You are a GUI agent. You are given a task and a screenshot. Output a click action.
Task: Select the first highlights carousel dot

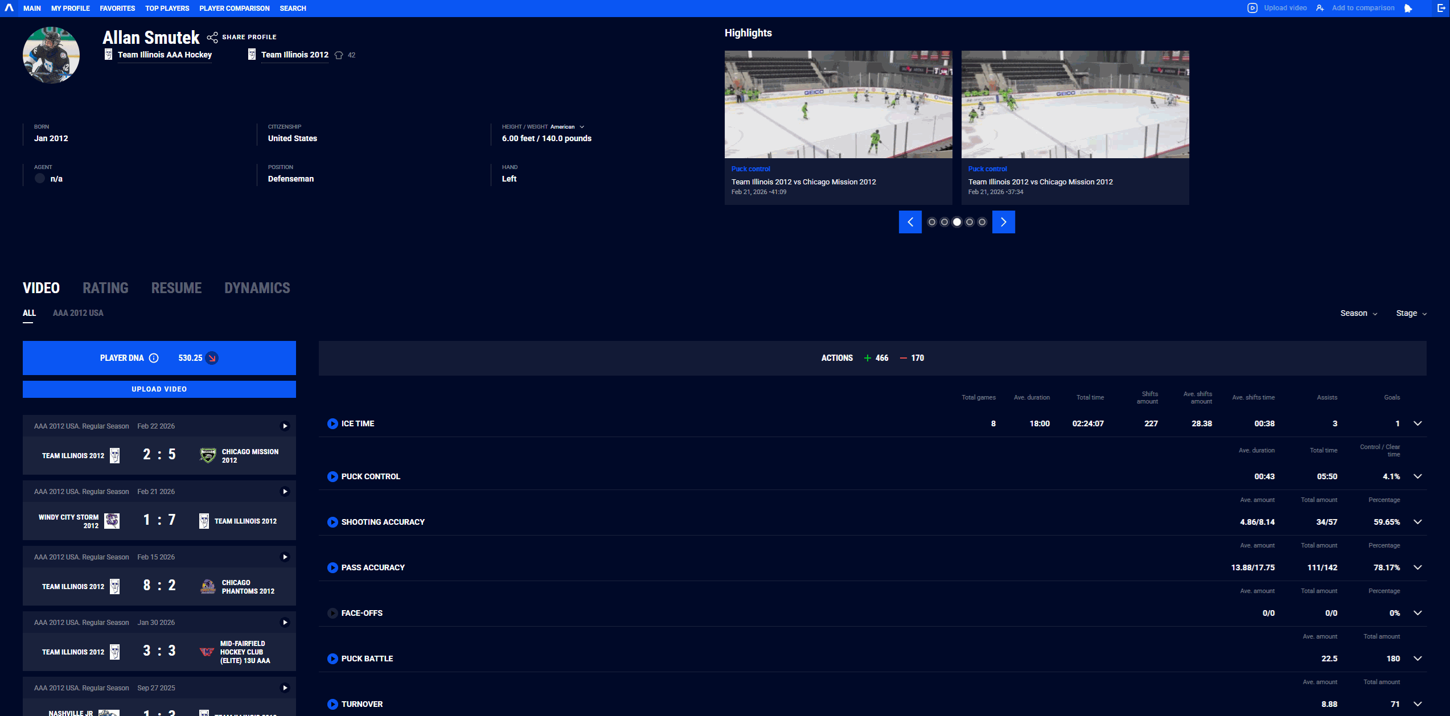pyautogui.click(x=932, y=222)
